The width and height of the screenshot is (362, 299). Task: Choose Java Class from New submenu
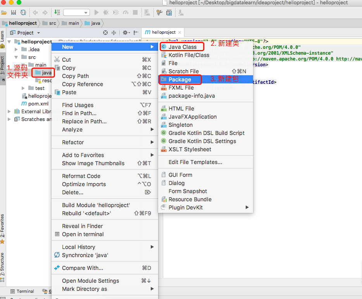205,47
